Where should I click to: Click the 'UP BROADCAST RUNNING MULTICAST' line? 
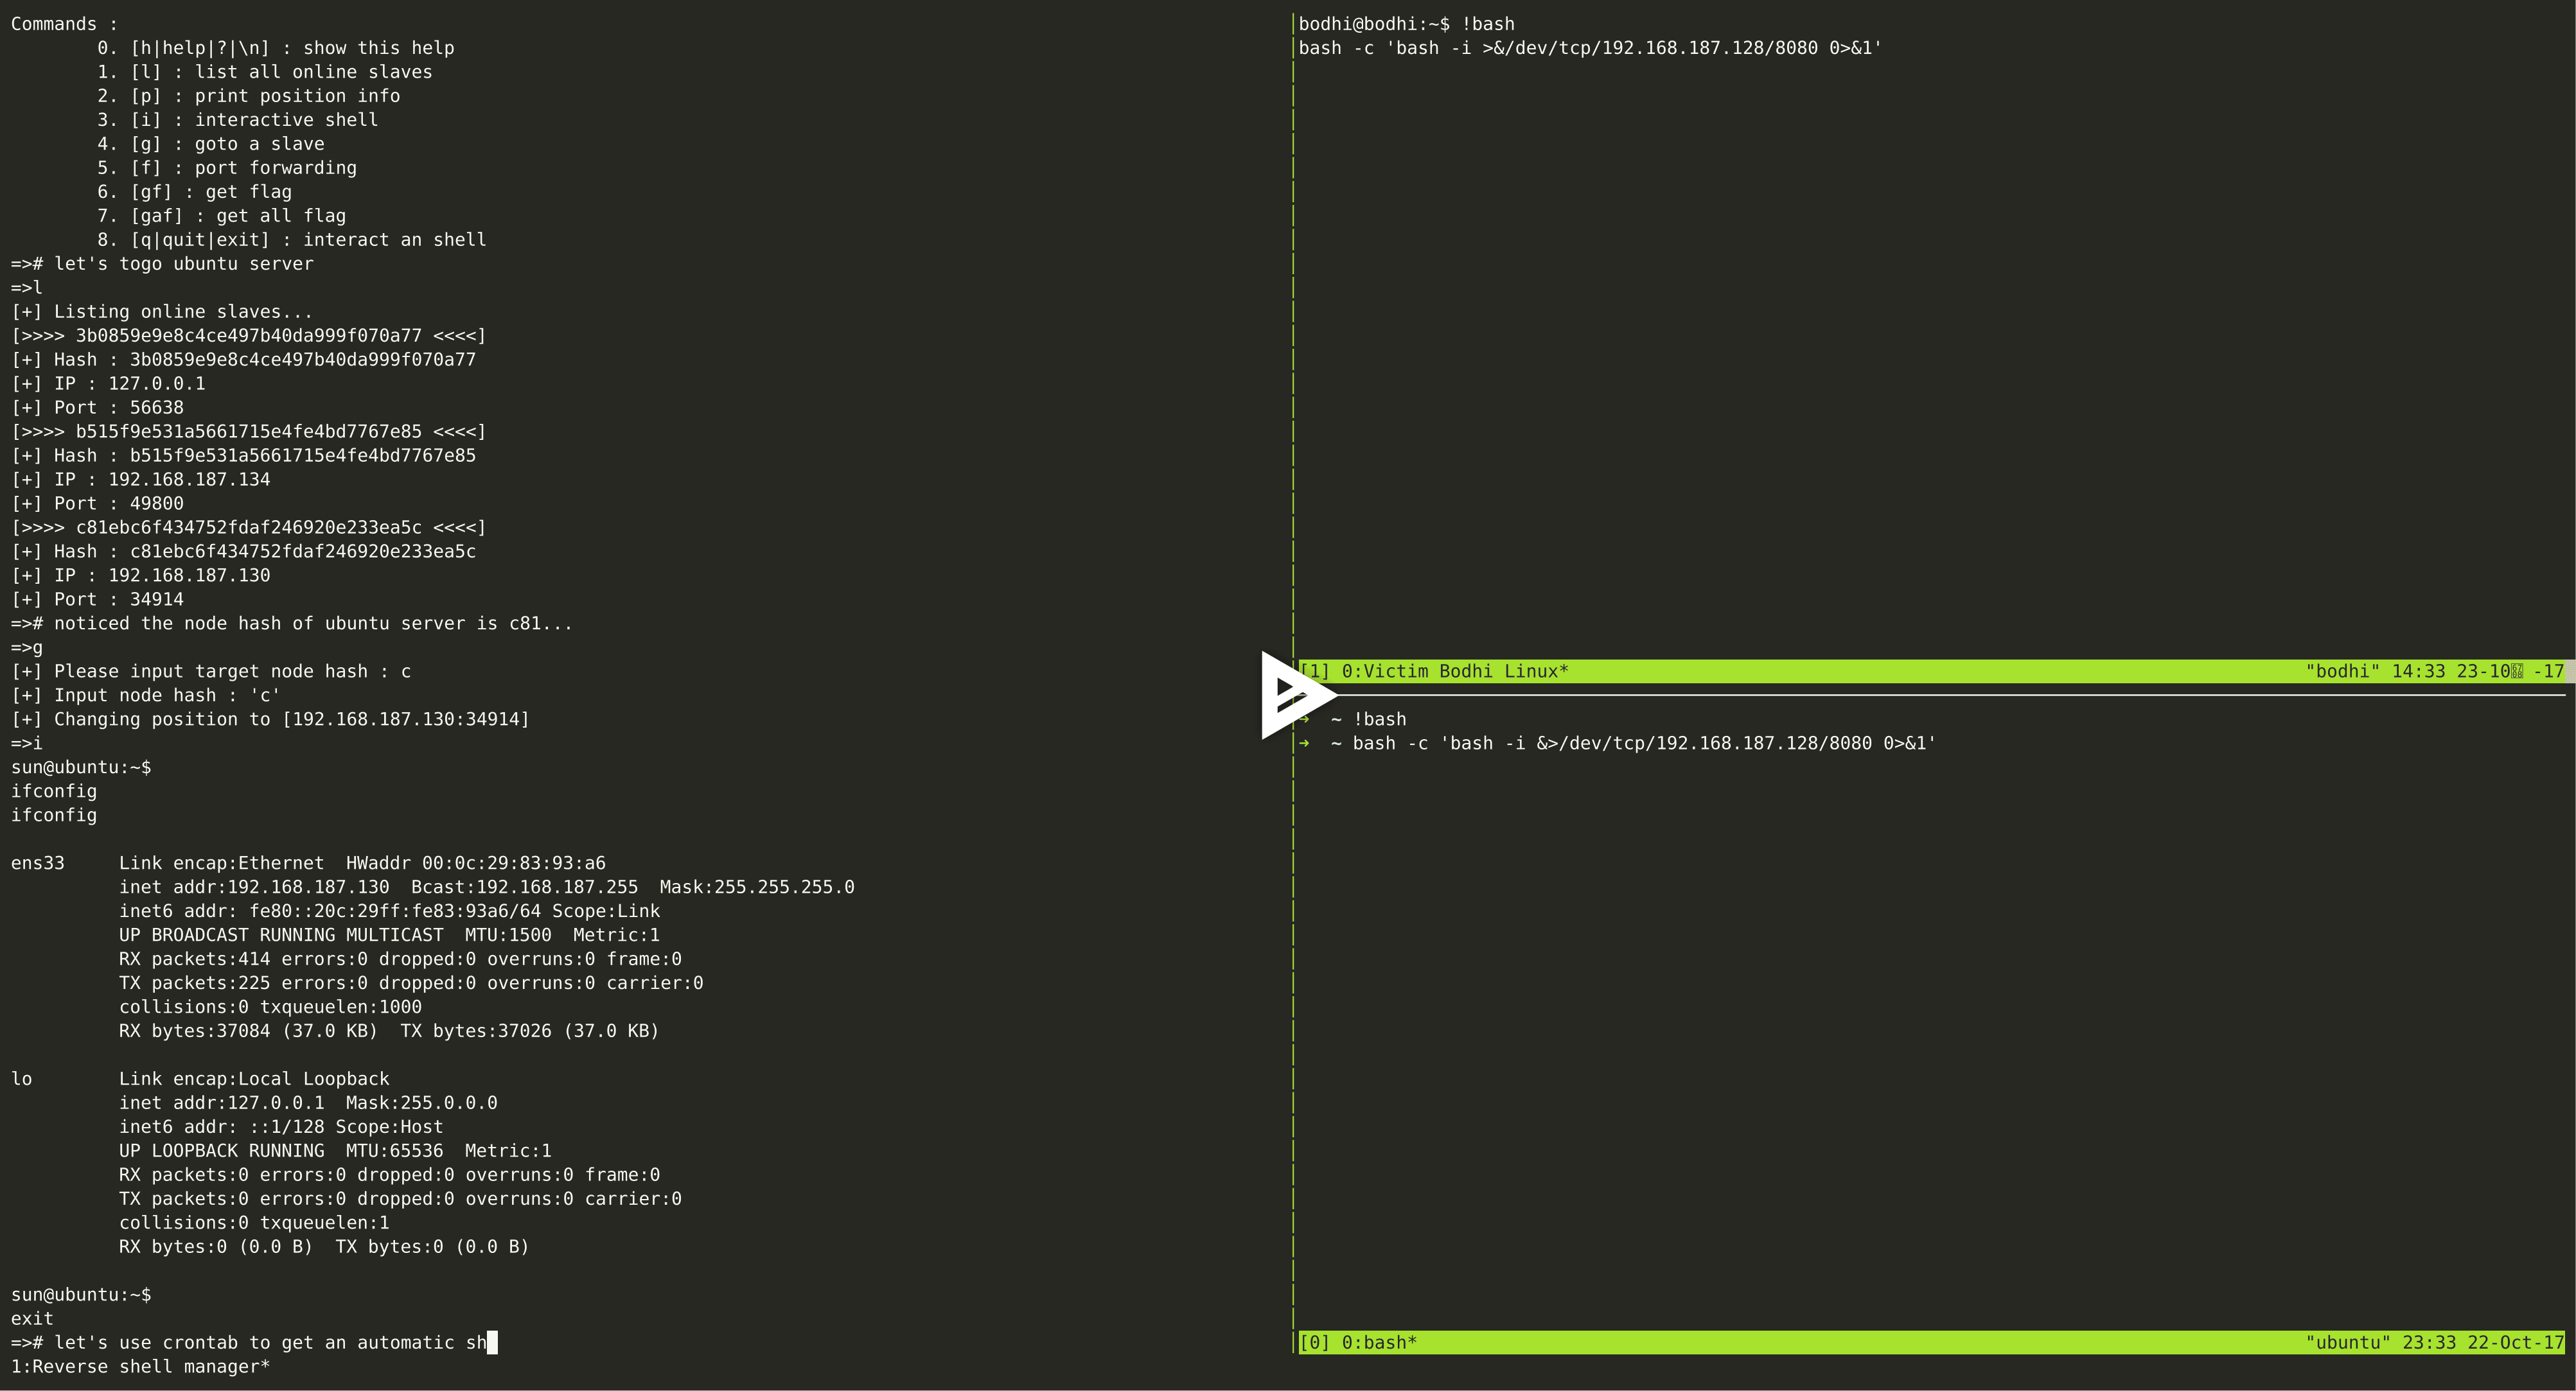point(390,936)
